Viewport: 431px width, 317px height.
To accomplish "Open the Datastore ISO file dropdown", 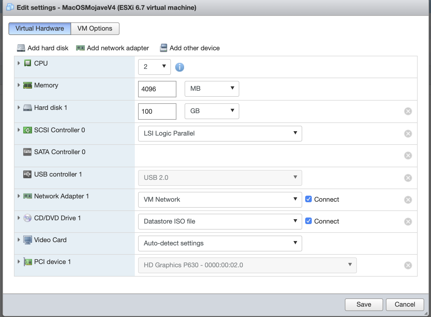I will coord(220,222).
